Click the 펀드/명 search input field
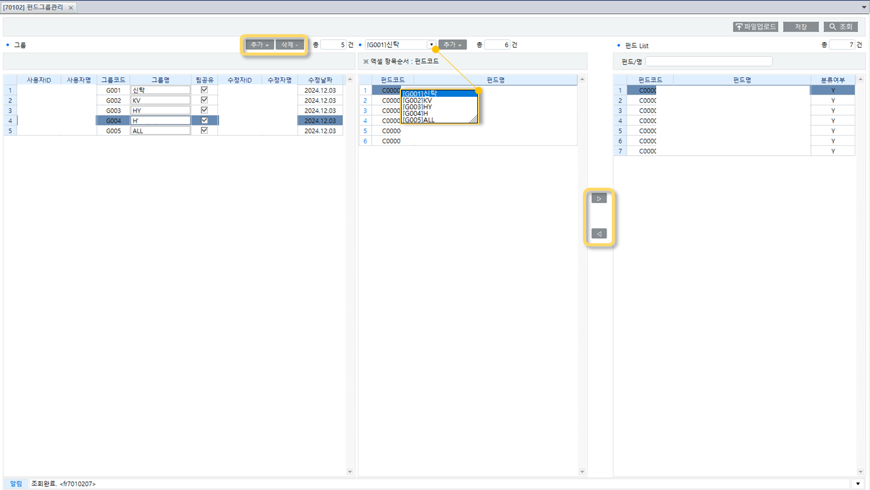Screen dimensions: 870x490 708,61
